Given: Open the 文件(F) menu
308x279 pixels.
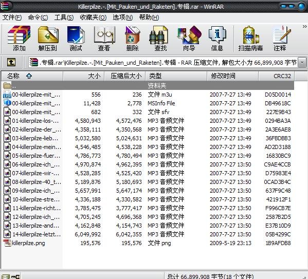Looking at the screenshot, I should click(x=12, y=17).
